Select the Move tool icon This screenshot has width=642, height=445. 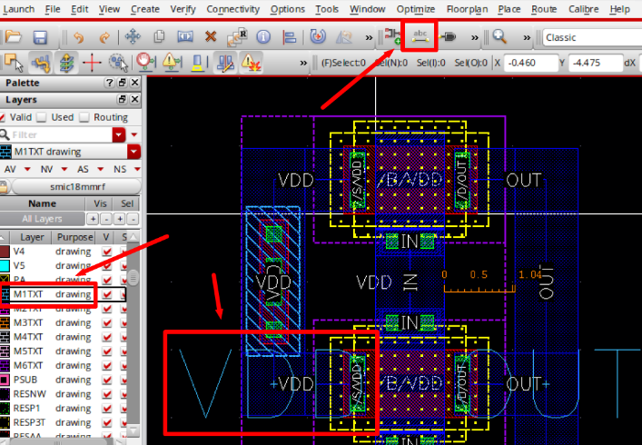click(x=132, y=37)
